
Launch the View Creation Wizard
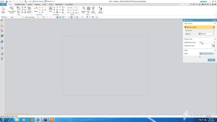point(12,10)
